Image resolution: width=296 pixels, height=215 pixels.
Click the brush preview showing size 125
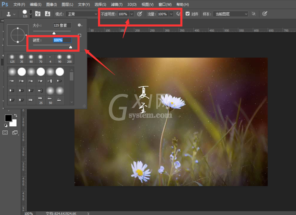point(25,13)
